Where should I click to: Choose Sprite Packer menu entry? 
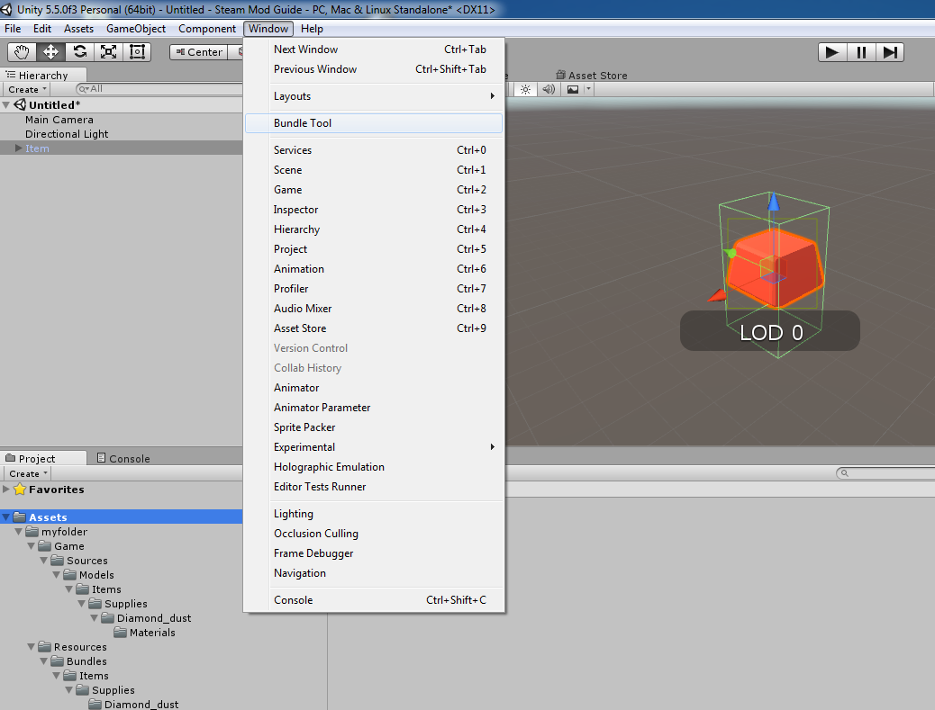coord(374,427)
